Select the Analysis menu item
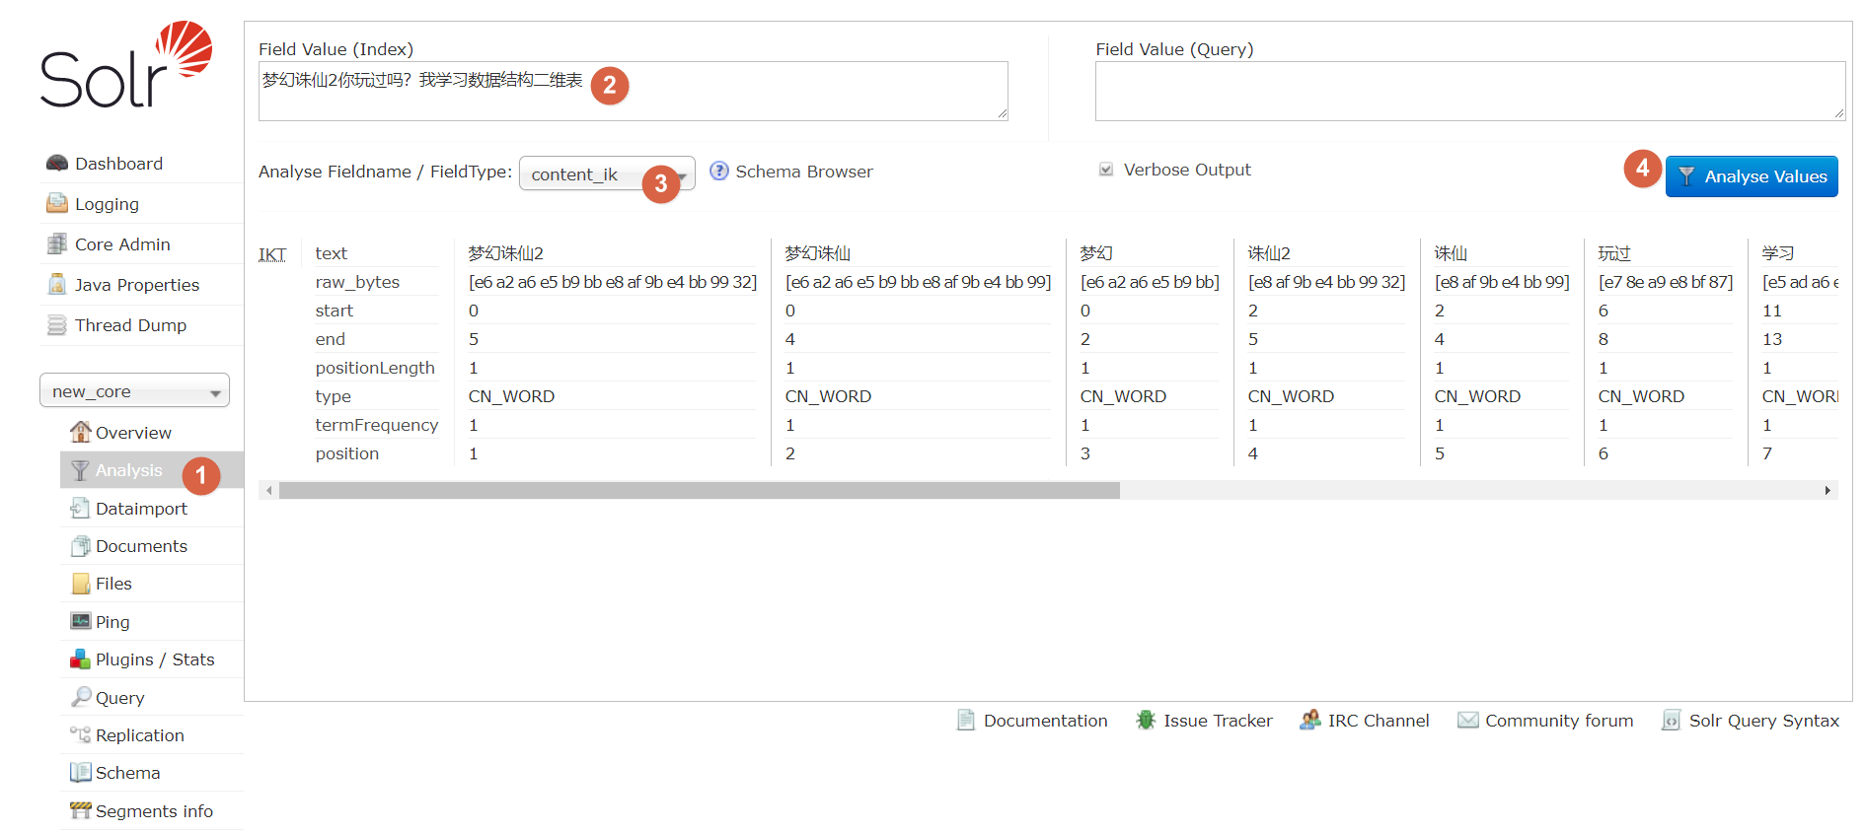The width and height of the screenshot is (1866, 832). click(x=128, y=470)
